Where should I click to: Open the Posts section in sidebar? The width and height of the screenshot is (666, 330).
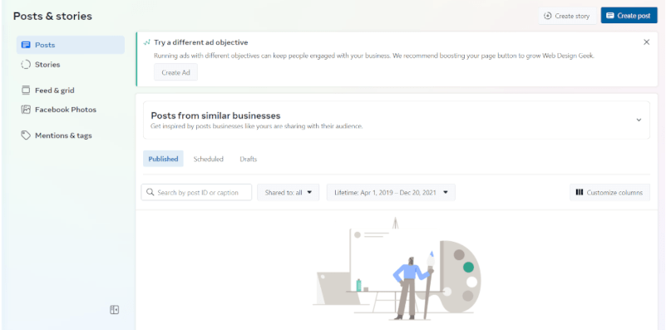pos(71,45)
